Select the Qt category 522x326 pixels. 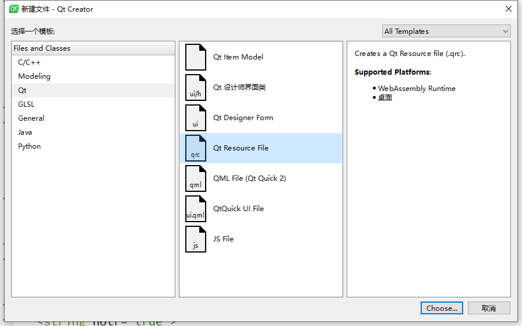click(93, 90)
